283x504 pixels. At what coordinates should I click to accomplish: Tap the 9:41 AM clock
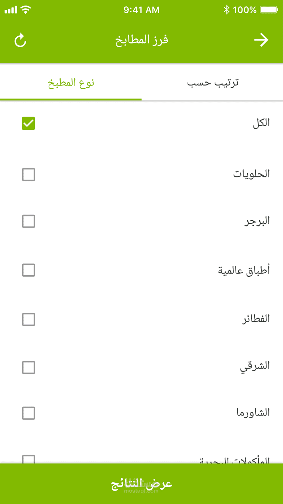(141, 10)
